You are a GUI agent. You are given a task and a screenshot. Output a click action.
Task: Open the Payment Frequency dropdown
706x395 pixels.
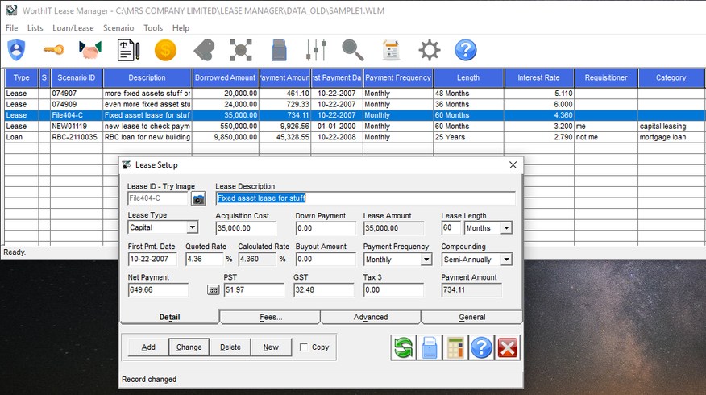tap(426, 260)
